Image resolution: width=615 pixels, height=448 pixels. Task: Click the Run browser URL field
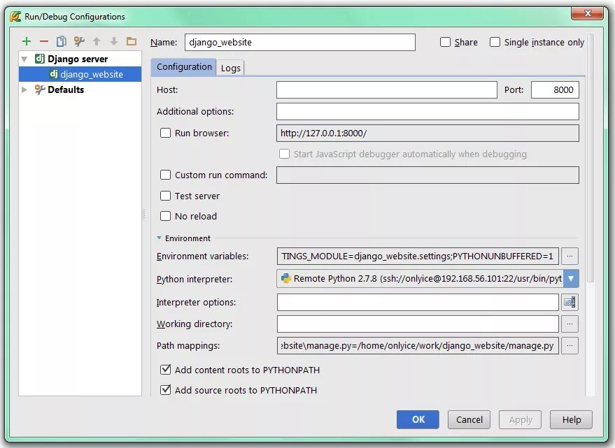click(x=427, y=133)
